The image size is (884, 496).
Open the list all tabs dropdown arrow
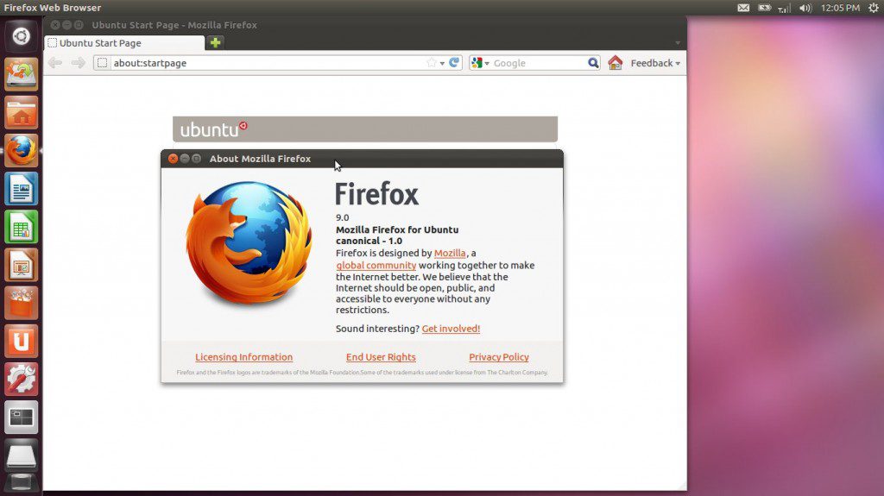pyautogui.click(x=678, y=43)
